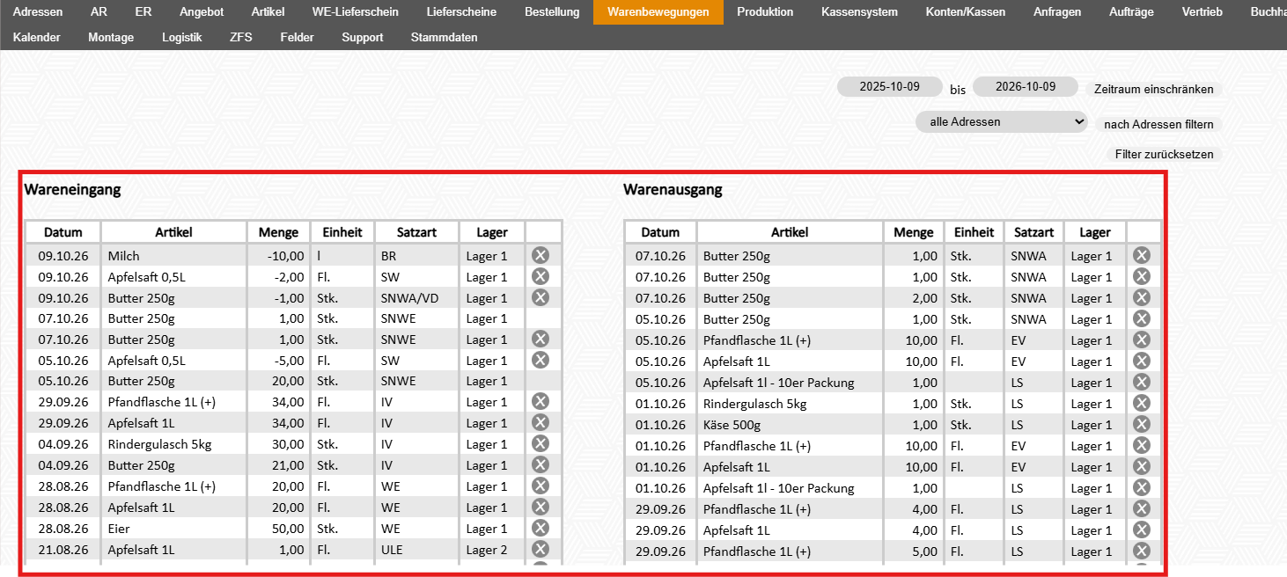The width and height of the screenshot is (1287, 577).
Task: Click the Menge column header in Warenausgang
Action: (914, 232)
